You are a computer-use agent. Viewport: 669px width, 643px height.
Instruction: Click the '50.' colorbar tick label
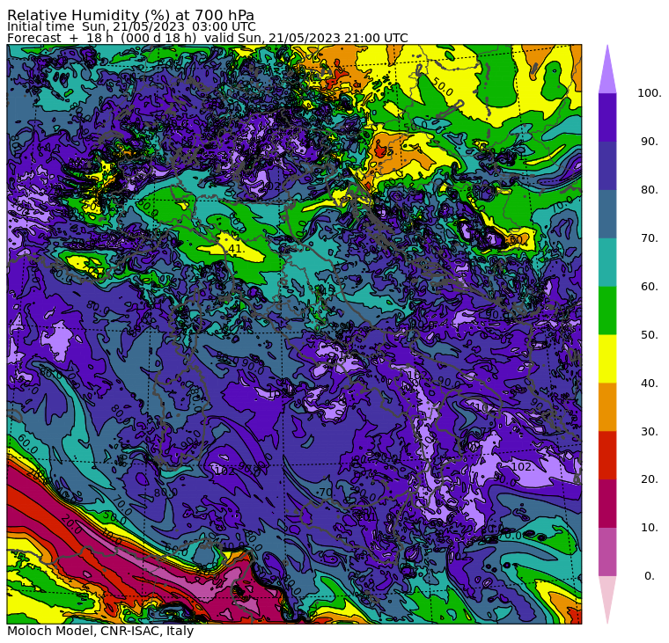(x=649, y=335)
